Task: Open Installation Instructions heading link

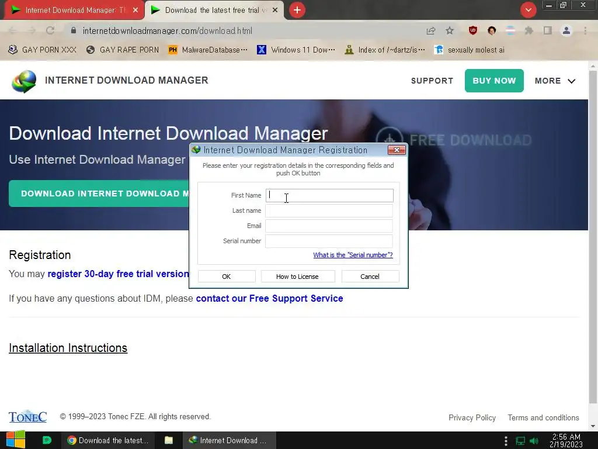Action: [68, 348]
